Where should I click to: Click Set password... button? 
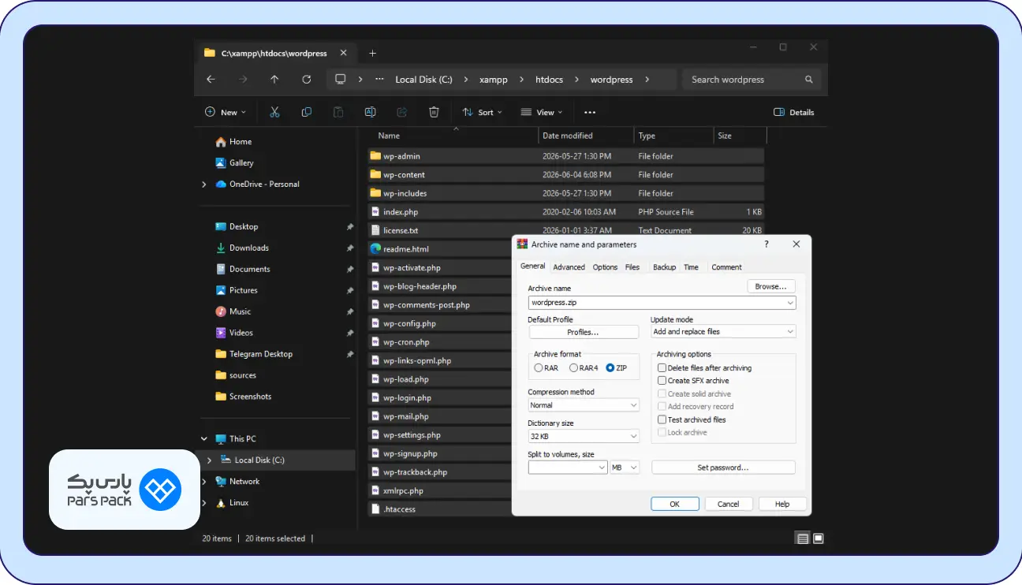723,468
